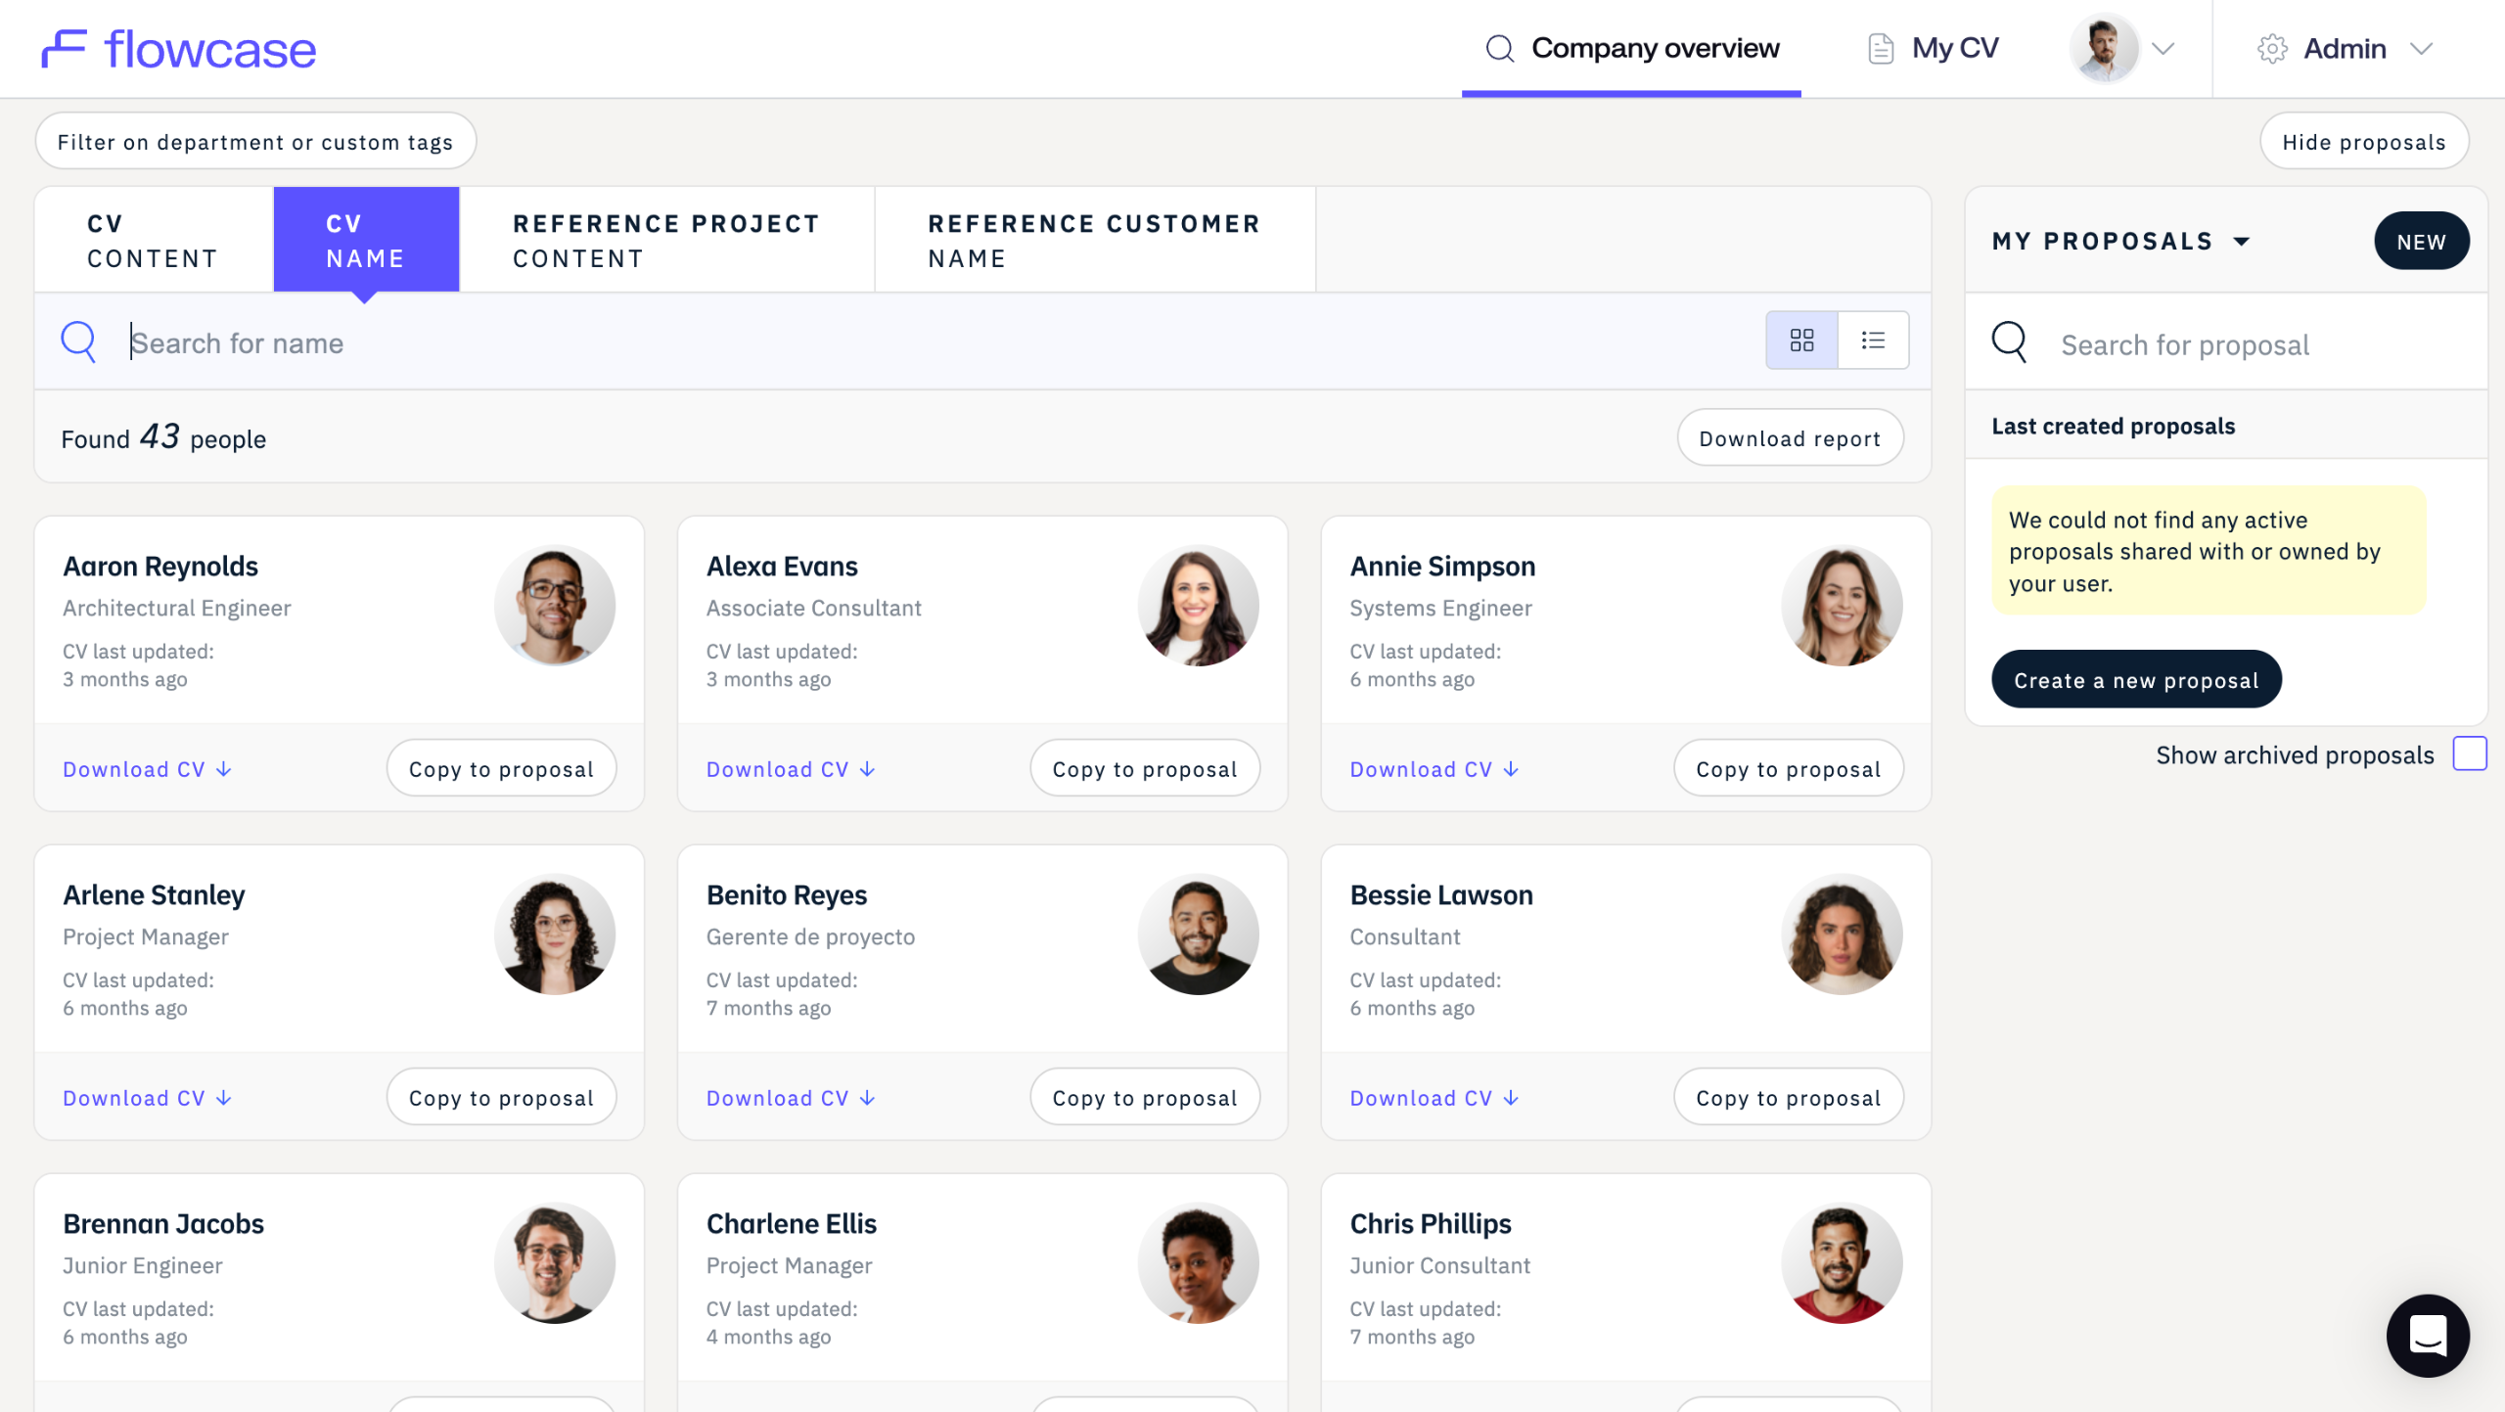Open Annie Simpson's profile photo
The height and width of the screenshot is (1412, 2505).
click(x=1841, y=606)
